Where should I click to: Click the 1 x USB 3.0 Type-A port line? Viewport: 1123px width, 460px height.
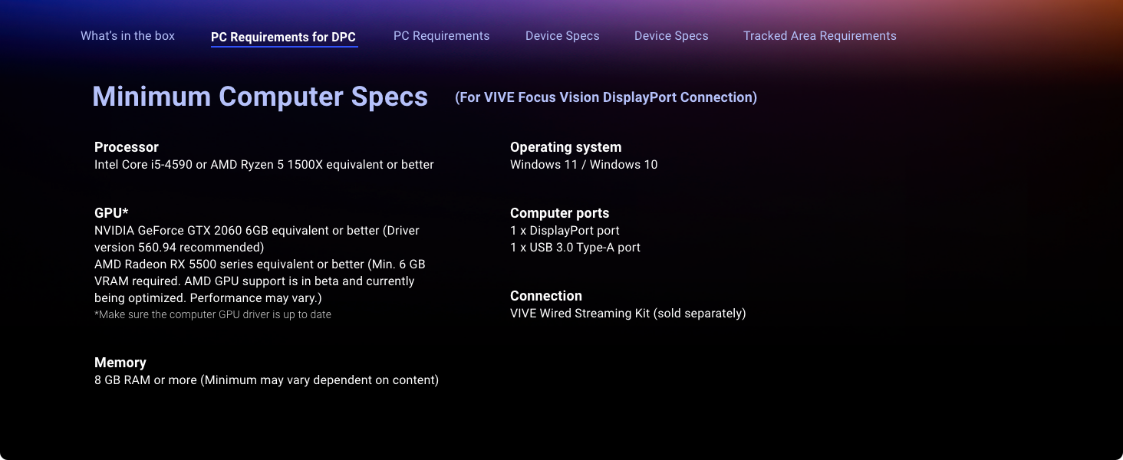575,248
